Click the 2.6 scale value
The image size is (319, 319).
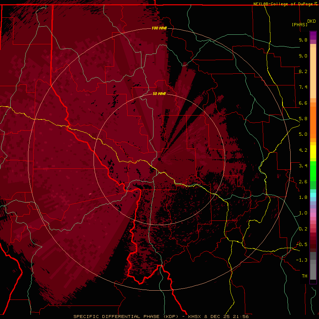pos(303,182)
